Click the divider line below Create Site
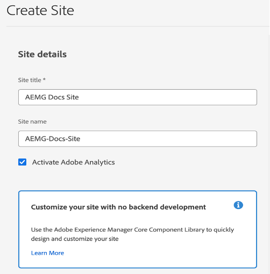The height and width of the screenshot is (274, 270). pos(138,26)
